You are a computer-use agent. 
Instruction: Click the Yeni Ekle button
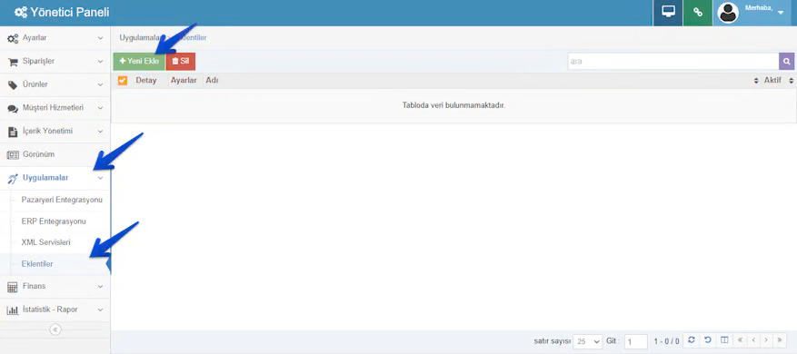(x=139, y=62)
